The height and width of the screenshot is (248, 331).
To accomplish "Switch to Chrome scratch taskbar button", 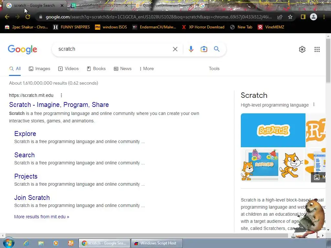I will pos(104,243).
